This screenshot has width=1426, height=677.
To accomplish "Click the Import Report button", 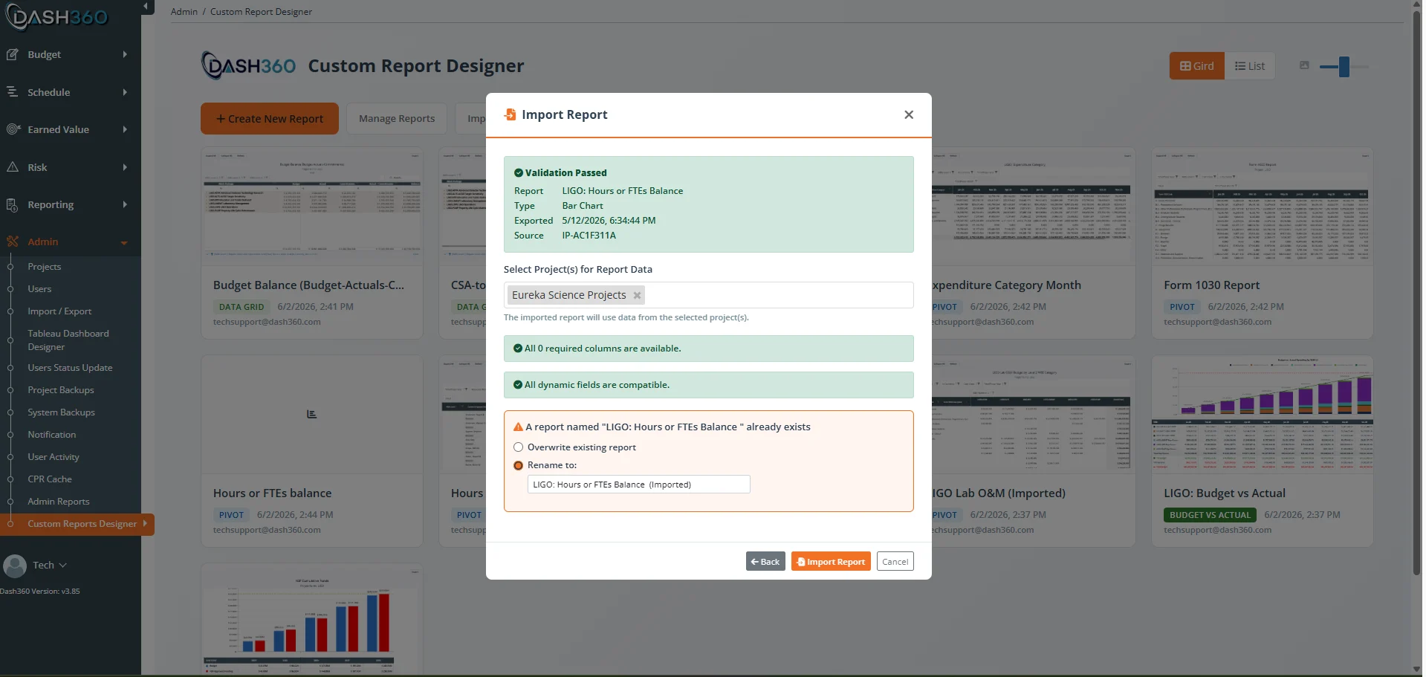I will pyautogui.click(x=831, y=562).
